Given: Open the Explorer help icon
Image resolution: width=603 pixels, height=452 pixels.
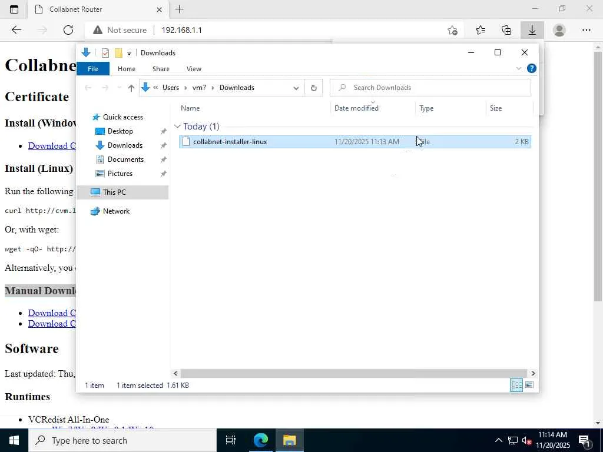Looking at the screenshot, I should 532,68.
